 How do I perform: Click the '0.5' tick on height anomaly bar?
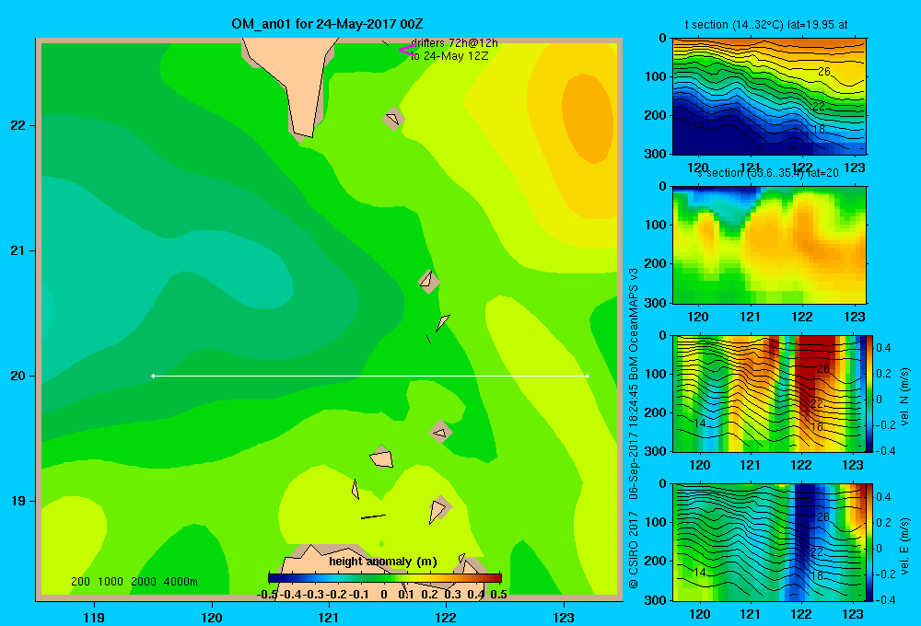pyautogui.click(x=498, y=595)
